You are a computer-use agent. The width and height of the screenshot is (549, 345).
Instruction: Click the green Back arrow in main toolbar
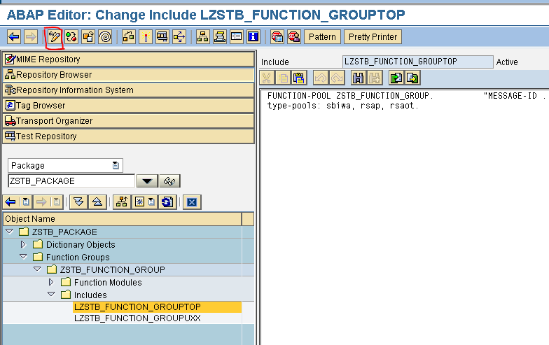[x=14, y=36]
